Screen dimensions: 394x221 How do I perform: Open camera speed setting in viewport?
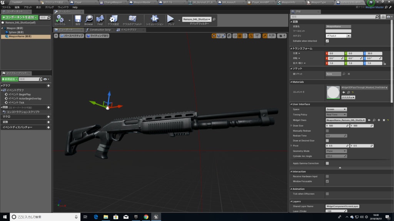point(282,36)
